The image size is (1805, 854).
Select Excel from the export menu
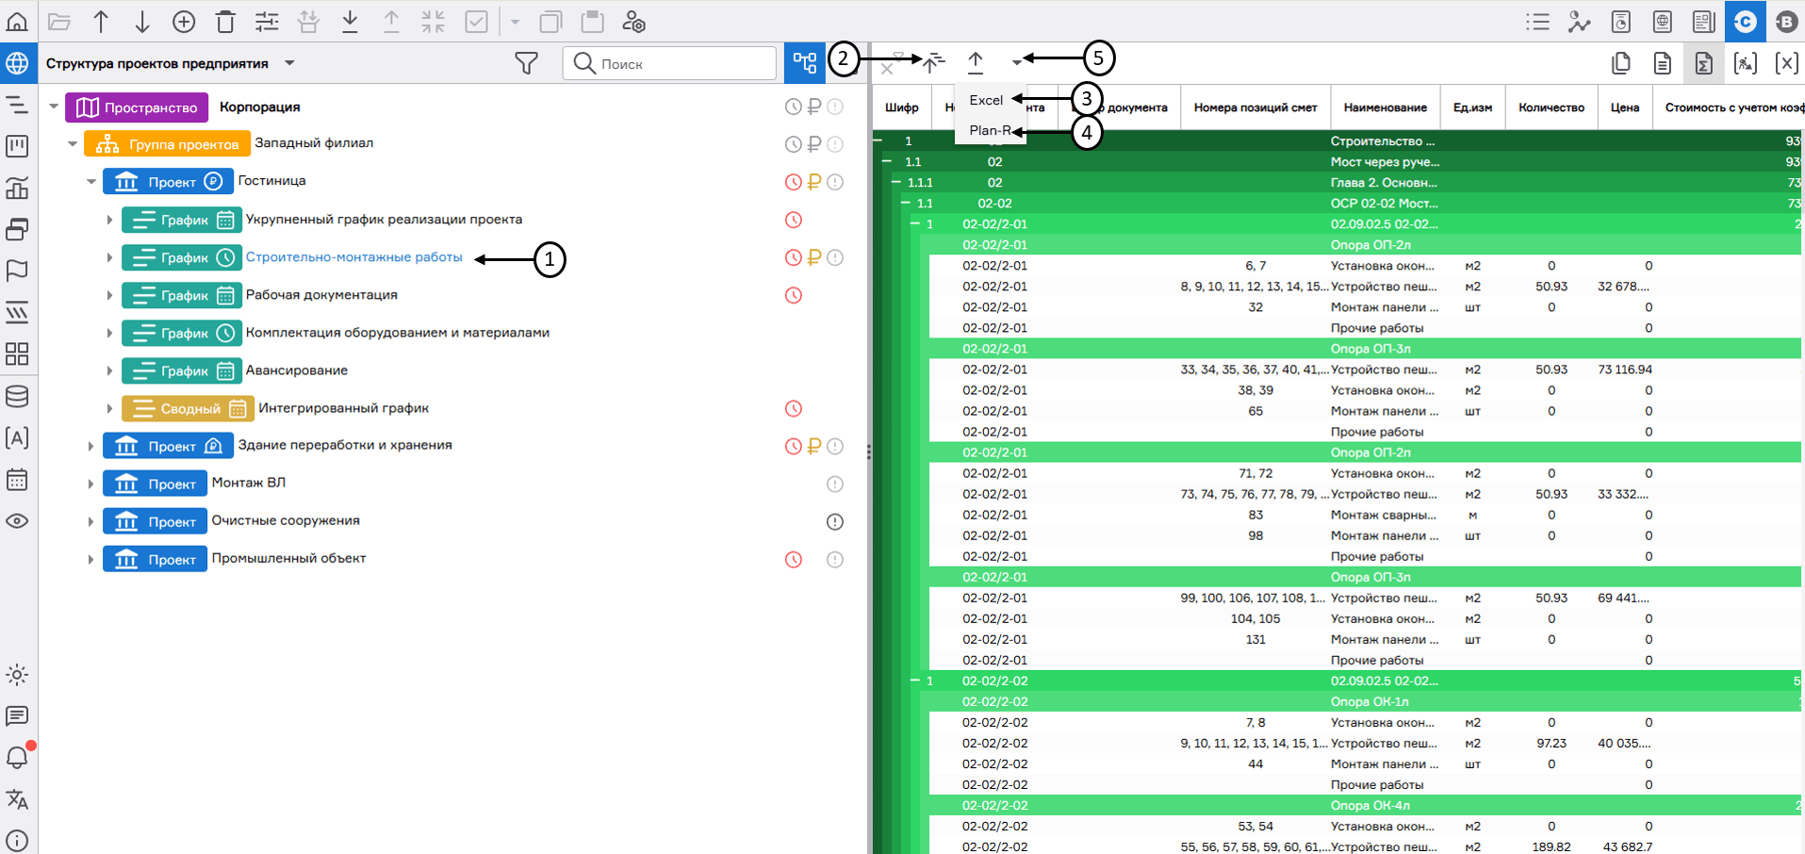point(986,100)
